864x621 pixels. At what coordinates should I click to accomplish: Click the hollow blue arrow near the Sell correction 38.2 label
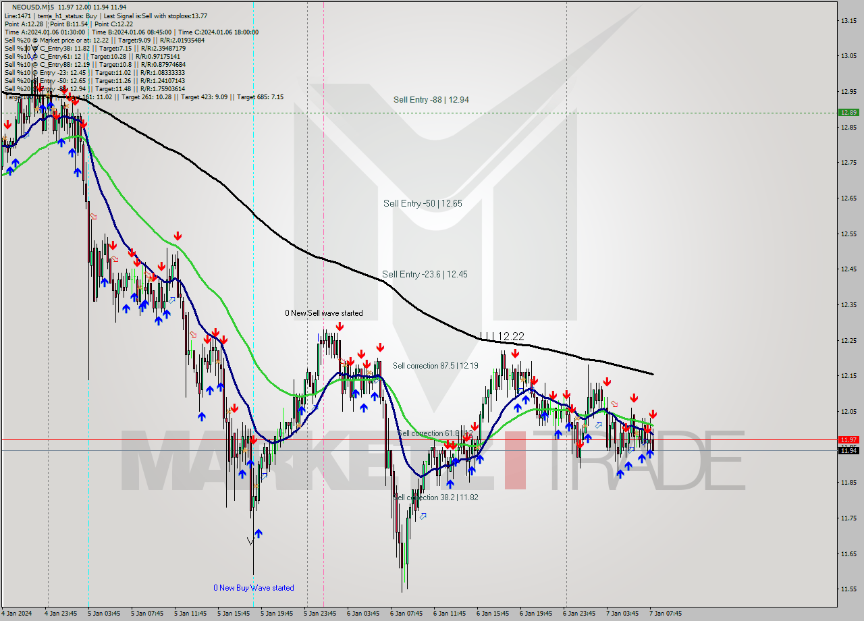(423, 516)
